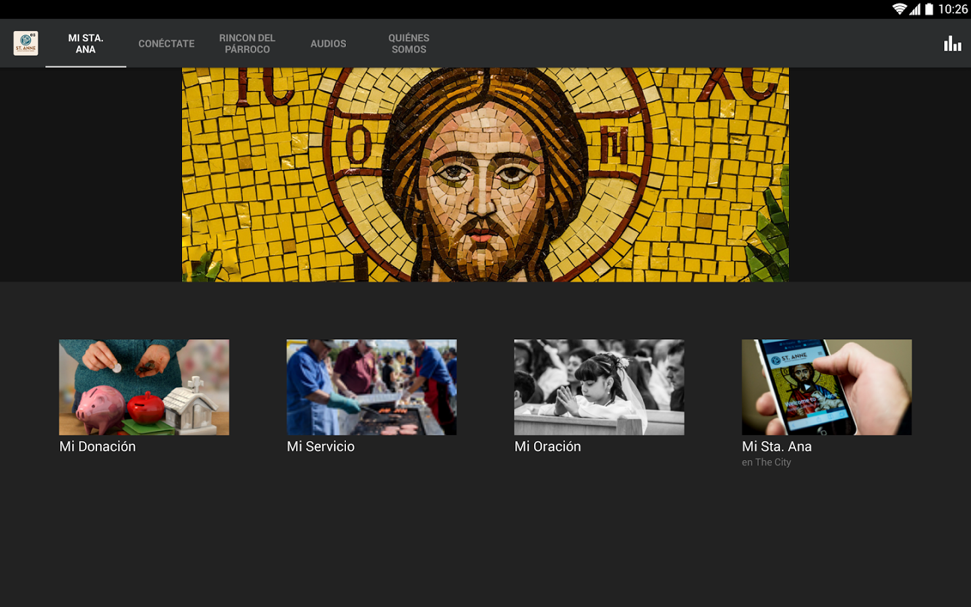
Task: Click the Mi Sta. Ana title text
Action: click(x=777, y=446)
